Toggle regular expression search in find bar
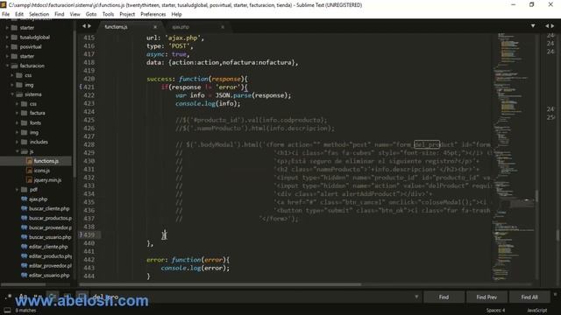This screenshot has width=561, height=315. point(8,297)
